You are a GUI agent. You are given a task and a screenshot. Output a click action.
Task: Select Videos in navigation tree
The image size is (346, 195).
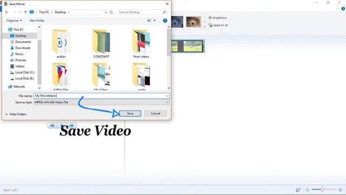[19, 66]
